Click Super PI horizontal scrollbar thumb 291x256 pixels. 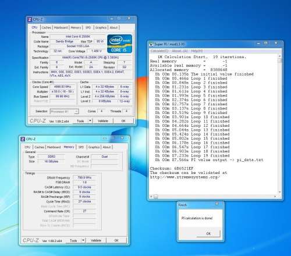[156, 197]
